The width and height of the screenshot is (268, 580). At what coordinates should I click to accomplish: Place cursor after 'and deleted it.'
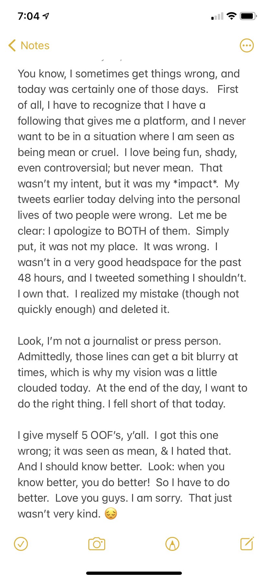170,309
